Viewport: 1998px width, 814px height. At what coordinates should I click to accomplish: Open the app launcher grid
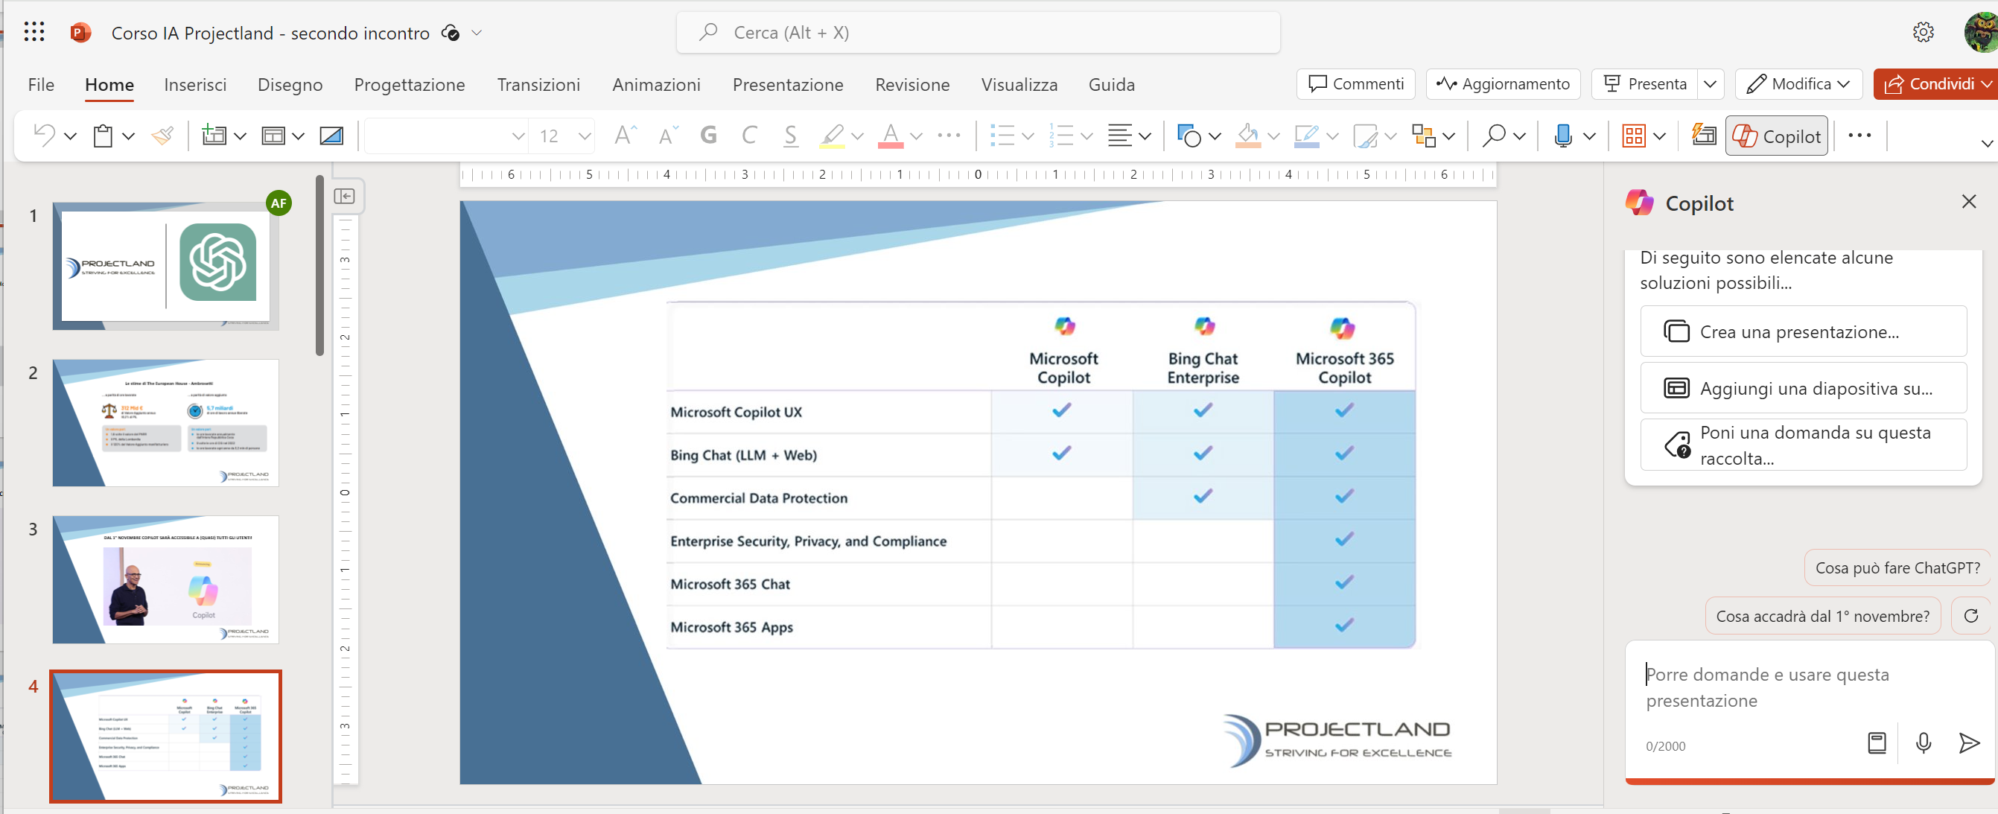coord(34,32)
